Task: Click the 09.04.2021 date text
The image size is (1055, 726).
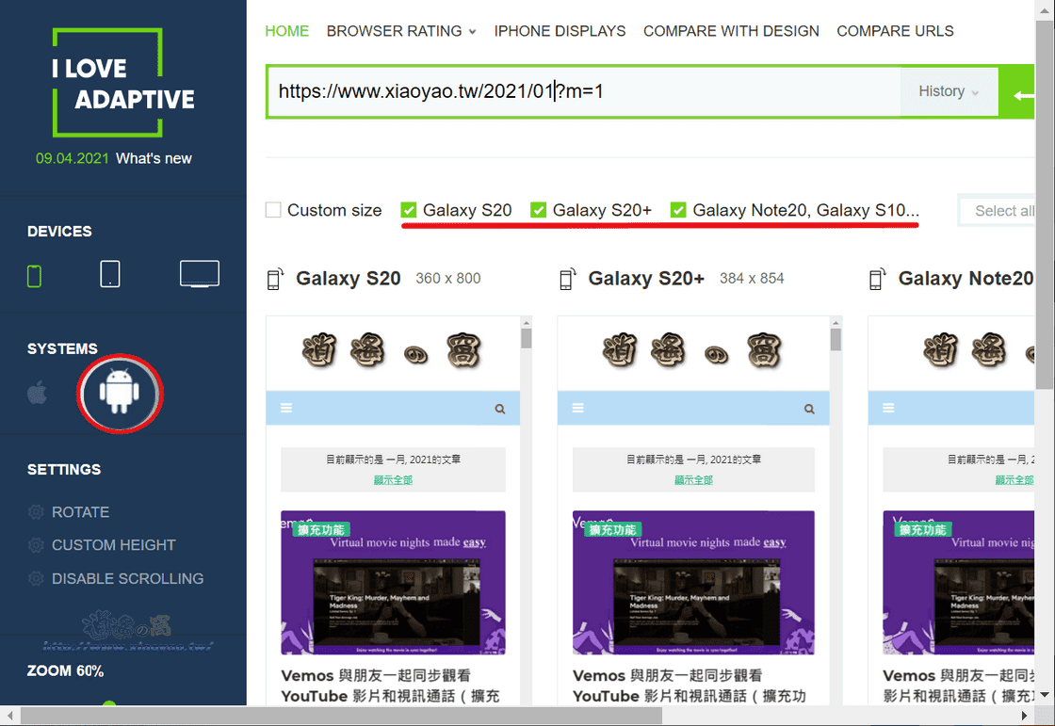Action: [72, 159]
